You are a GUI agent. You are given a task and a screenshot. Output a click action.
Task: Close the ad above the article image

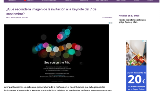[x=111, y=23]
